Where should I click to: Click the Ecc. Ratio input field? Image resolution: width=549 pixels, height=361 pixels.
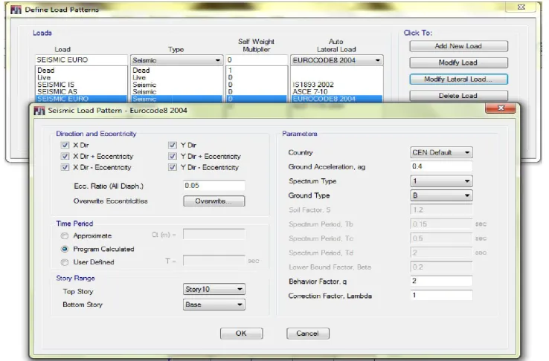[x=214, y=186]
